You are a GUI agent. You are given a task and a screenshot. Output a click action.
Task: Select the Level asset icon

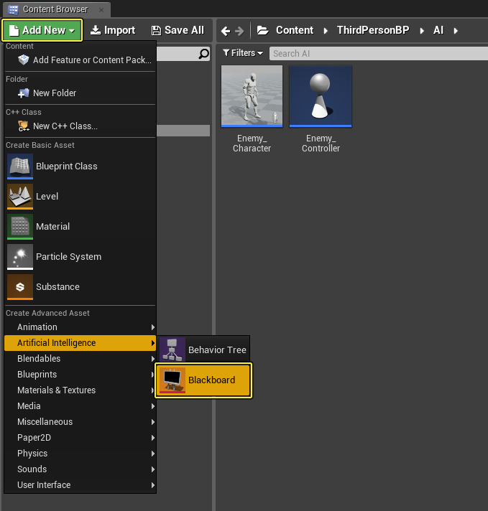pyautogui.click(x=19, y=197)
